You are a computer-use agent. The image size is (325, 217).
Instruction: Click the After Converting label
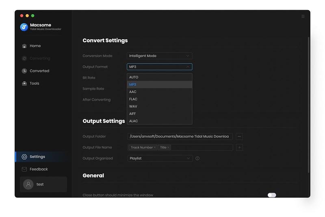pos(97,100)
